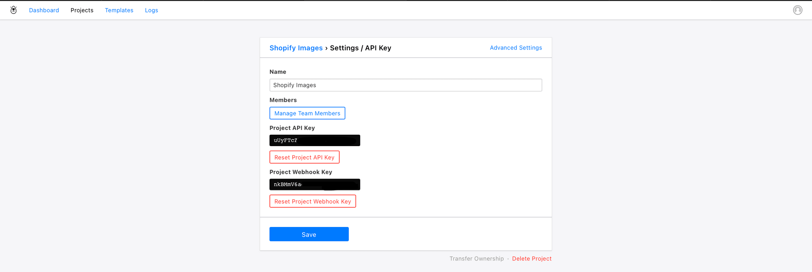Go to the Dashboard page

coord(44,10)
